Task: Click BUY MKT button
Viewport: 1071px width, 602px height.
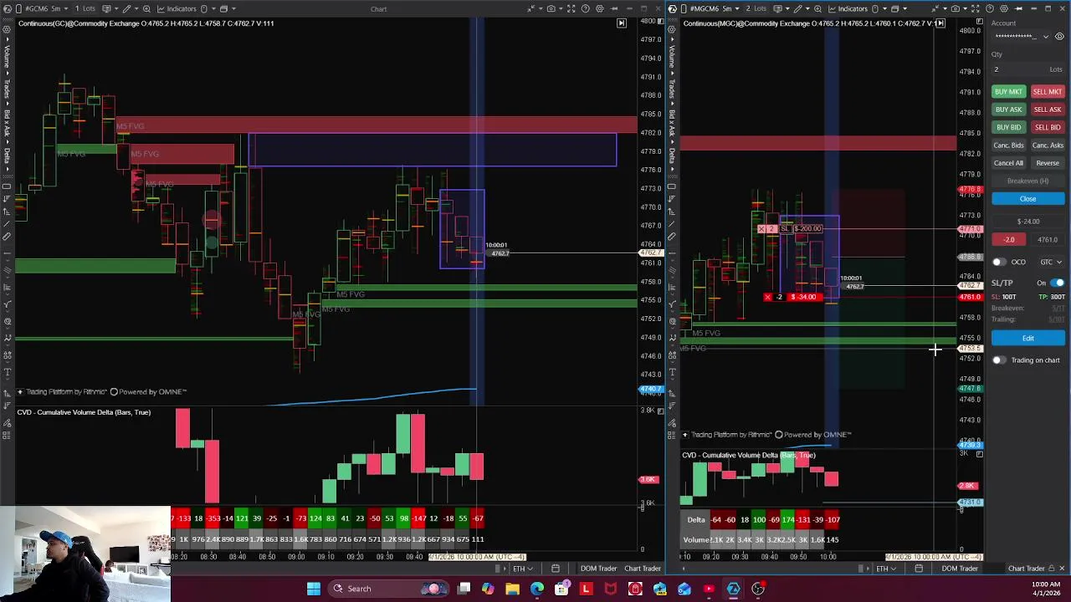Action: [x=1008, y=92]
